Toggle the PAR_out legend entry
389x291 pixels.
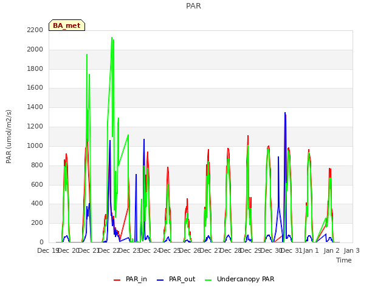point(176,279)
